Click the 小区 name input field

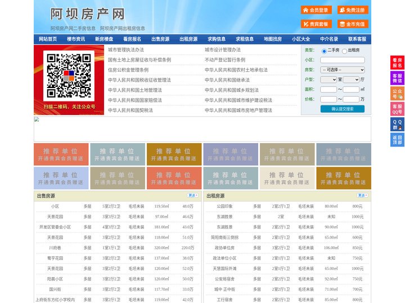tap(343, 60)
